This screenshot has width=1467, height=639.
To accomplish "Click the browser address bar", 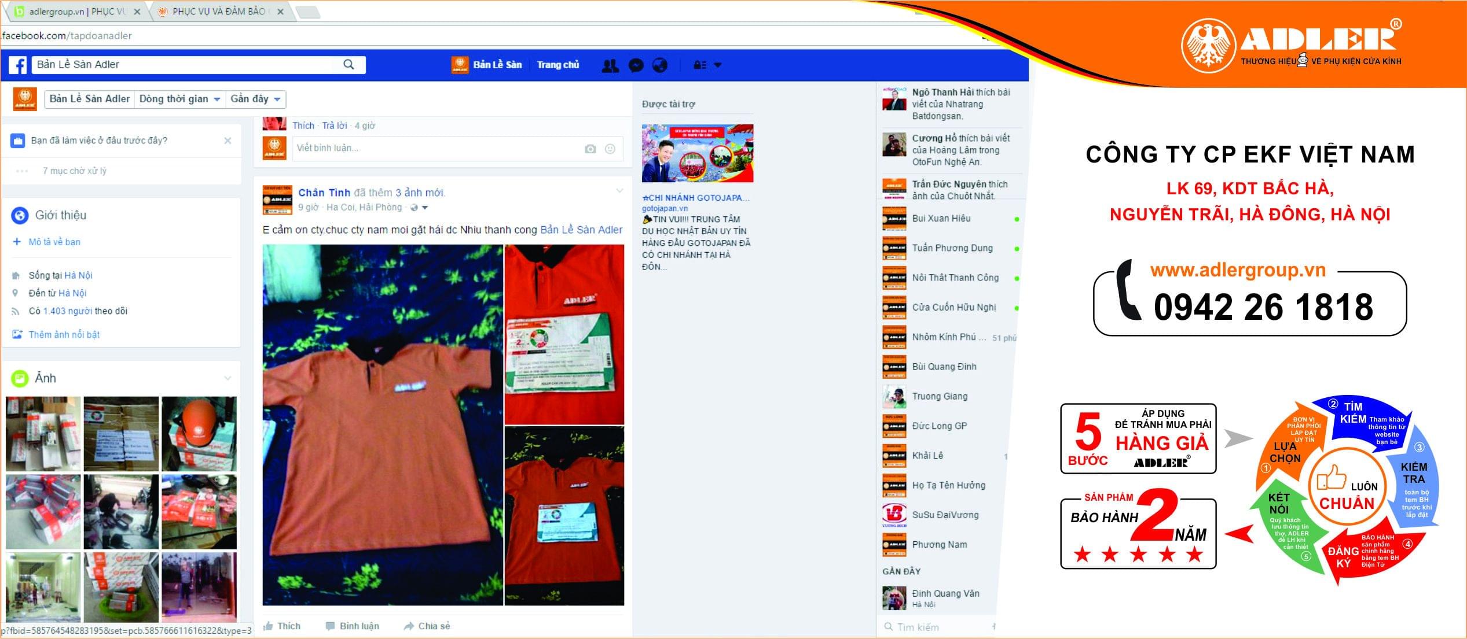I will [492, 36].
